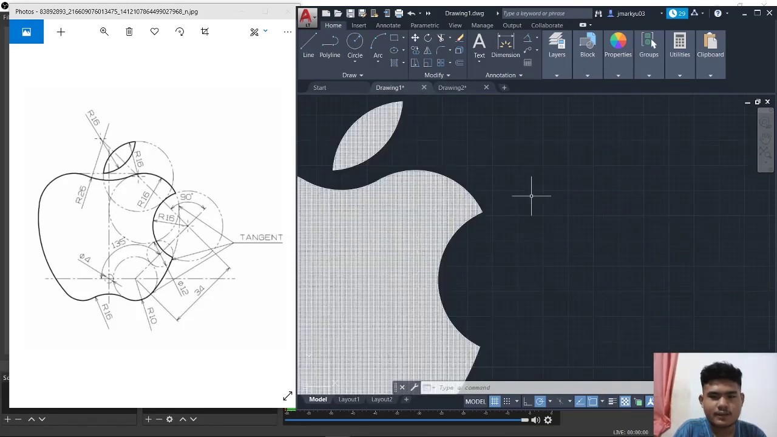Activate the Dimension tool
This screenshot has height=437, width=777.
505,46
